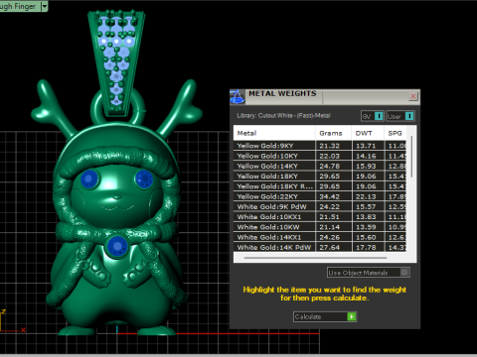Toggle Use Object Materials option

point(368,273)
